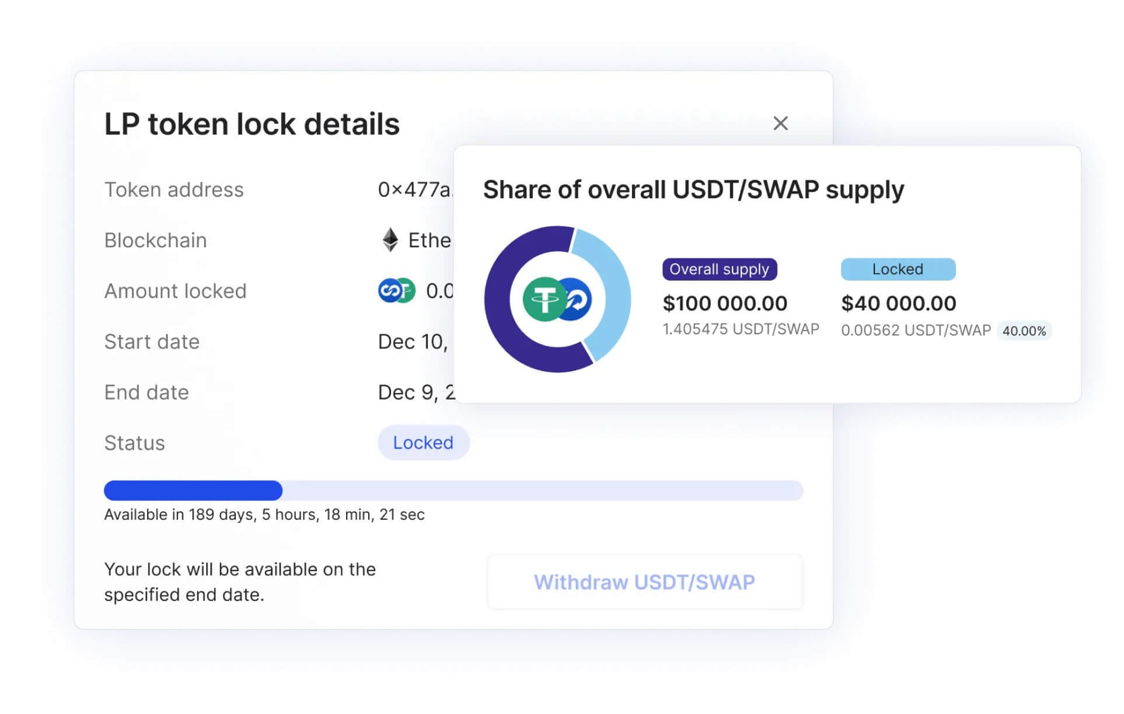Screen dimensions: 1124x714
Task: Select the Share of overall USDT/SWAP supply header
Action: click(693, 190)
